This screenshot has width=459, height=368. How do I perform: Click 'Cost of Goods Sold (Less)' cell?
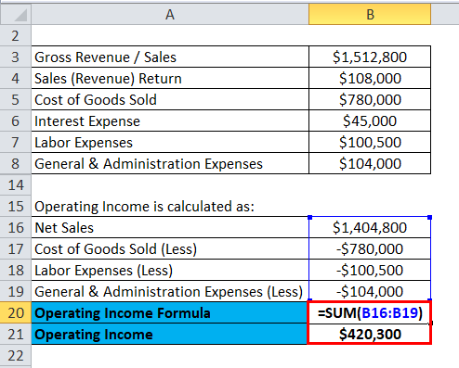click(170, 248)
